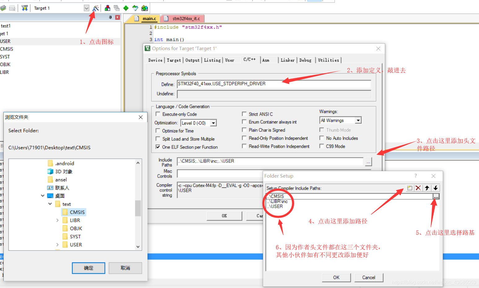Open the Warnings dropdown
Screen dimensions: 479x288
pyautogui.click(x=358, y=120)
